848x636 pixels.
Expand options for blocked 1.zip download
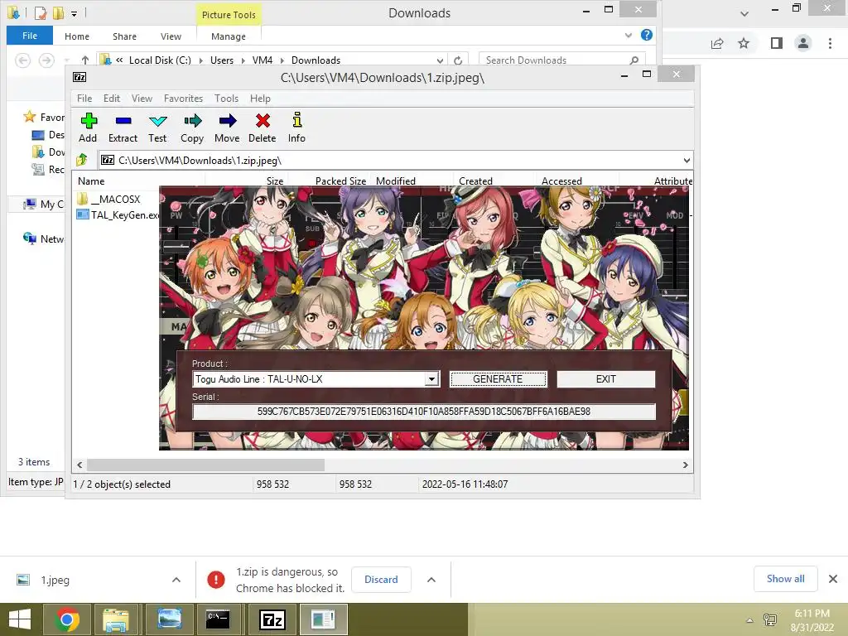[431, 580]
